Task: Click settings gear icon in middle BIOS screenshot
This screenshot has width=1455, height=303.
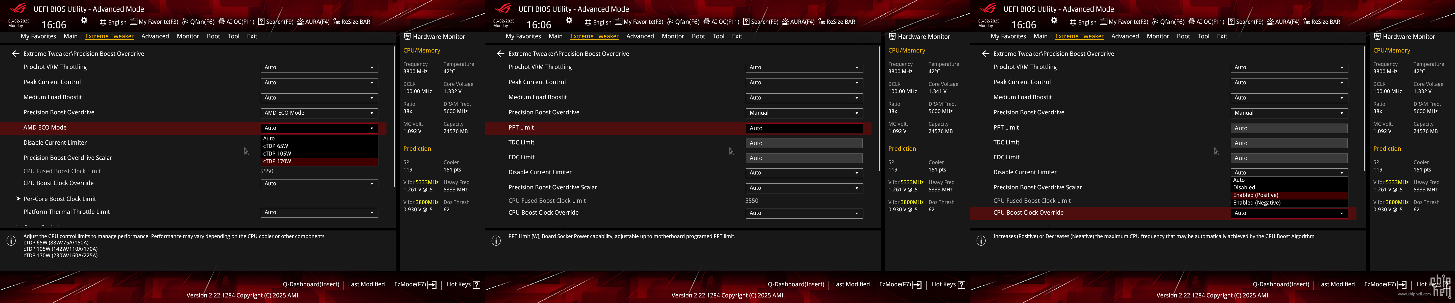Action: 569,20
